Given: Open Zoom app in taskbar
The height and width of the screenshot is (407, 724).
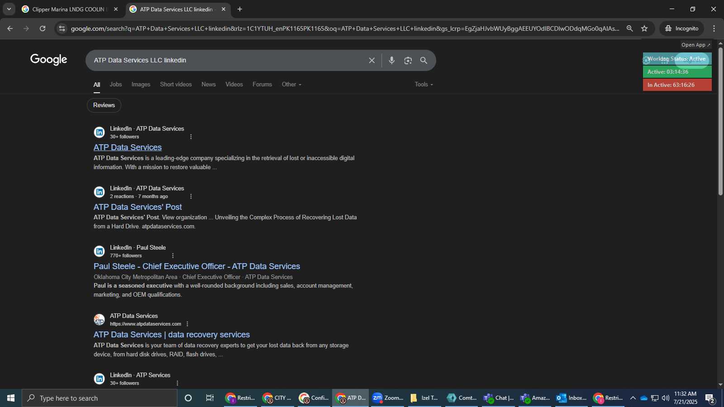Looking at the screenshot, I should (388, 398).
